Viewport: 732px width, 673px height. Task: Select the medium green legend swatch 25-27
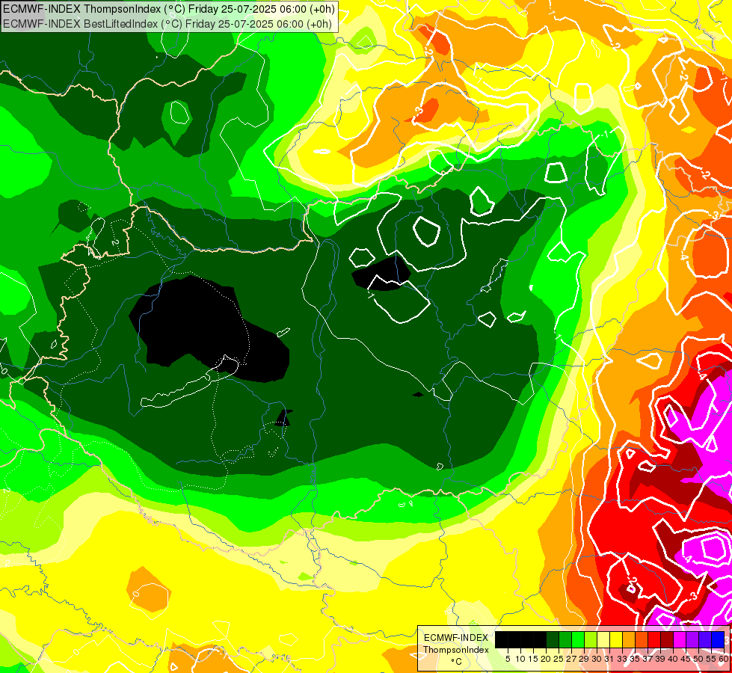[565, 640]
